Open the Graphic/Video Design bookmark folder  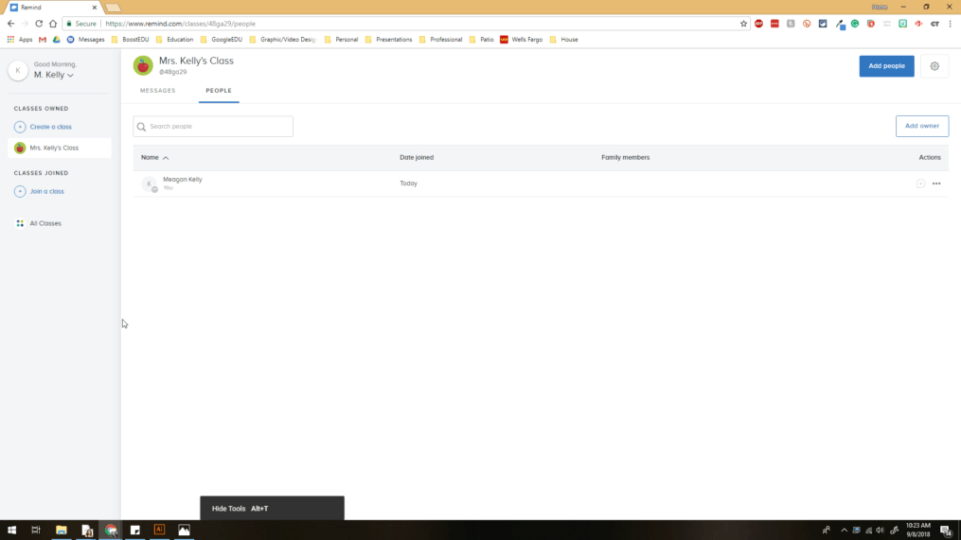click(282, 40)
